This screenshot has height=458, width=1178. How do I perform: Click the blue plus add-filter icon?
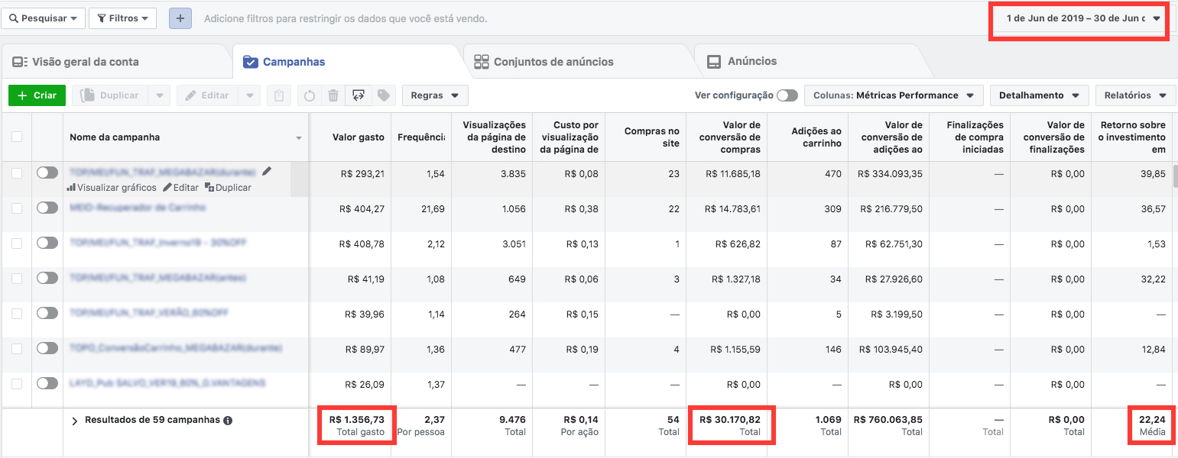click(x=180, y=18)
